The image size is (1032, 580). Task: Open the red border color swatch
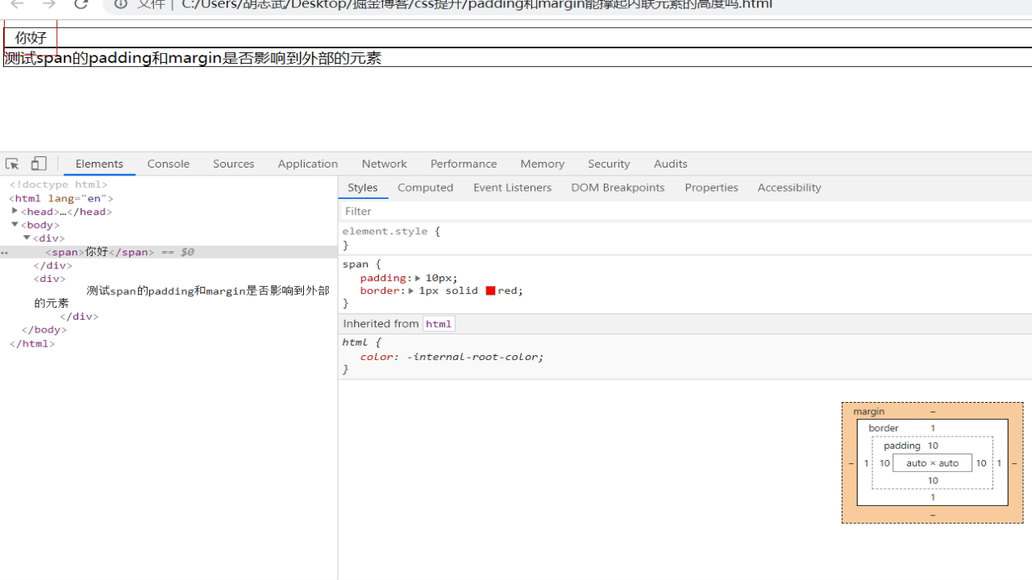(490, 291)
